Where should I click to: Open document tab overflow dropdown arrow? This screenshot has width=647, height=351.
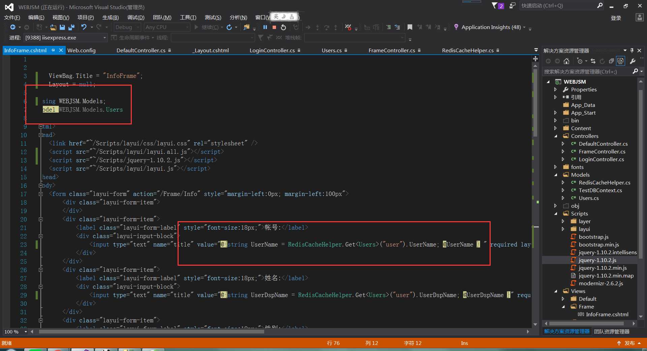tap(536, 50)
